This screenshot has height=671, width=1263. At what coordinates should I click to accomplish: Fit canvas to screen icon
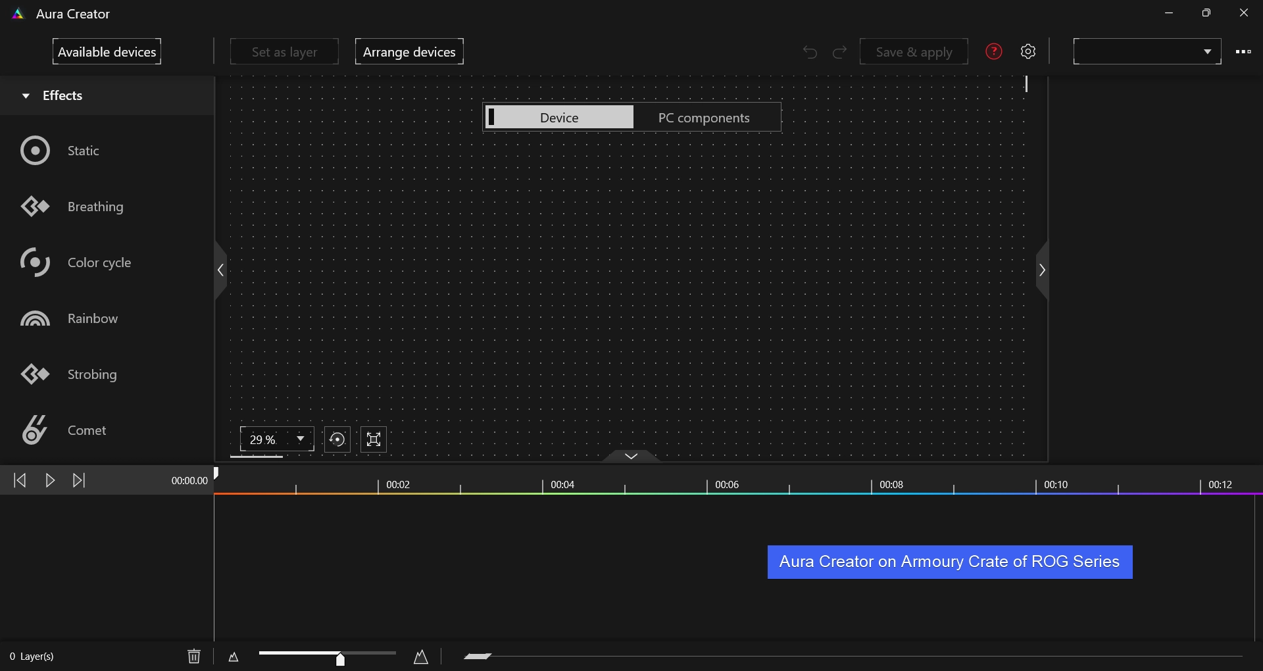tap(374, 439)
